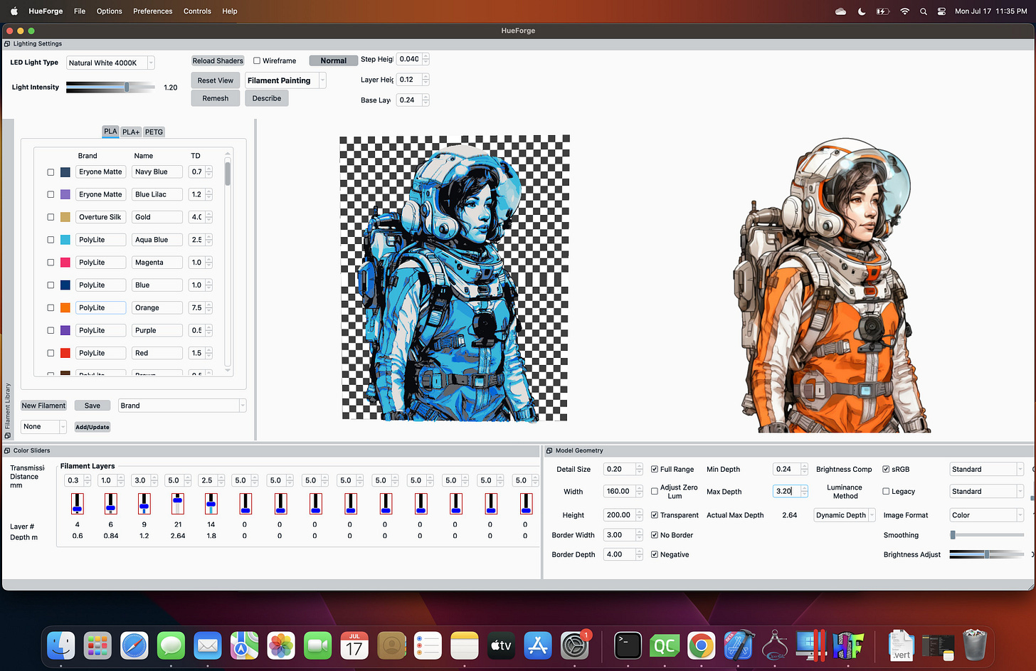The height and width of the screenshot is (671, 1036).
Task: Check the Navy Blue filament checkbox
Action: pyautogui.click(x=51, y=172)
